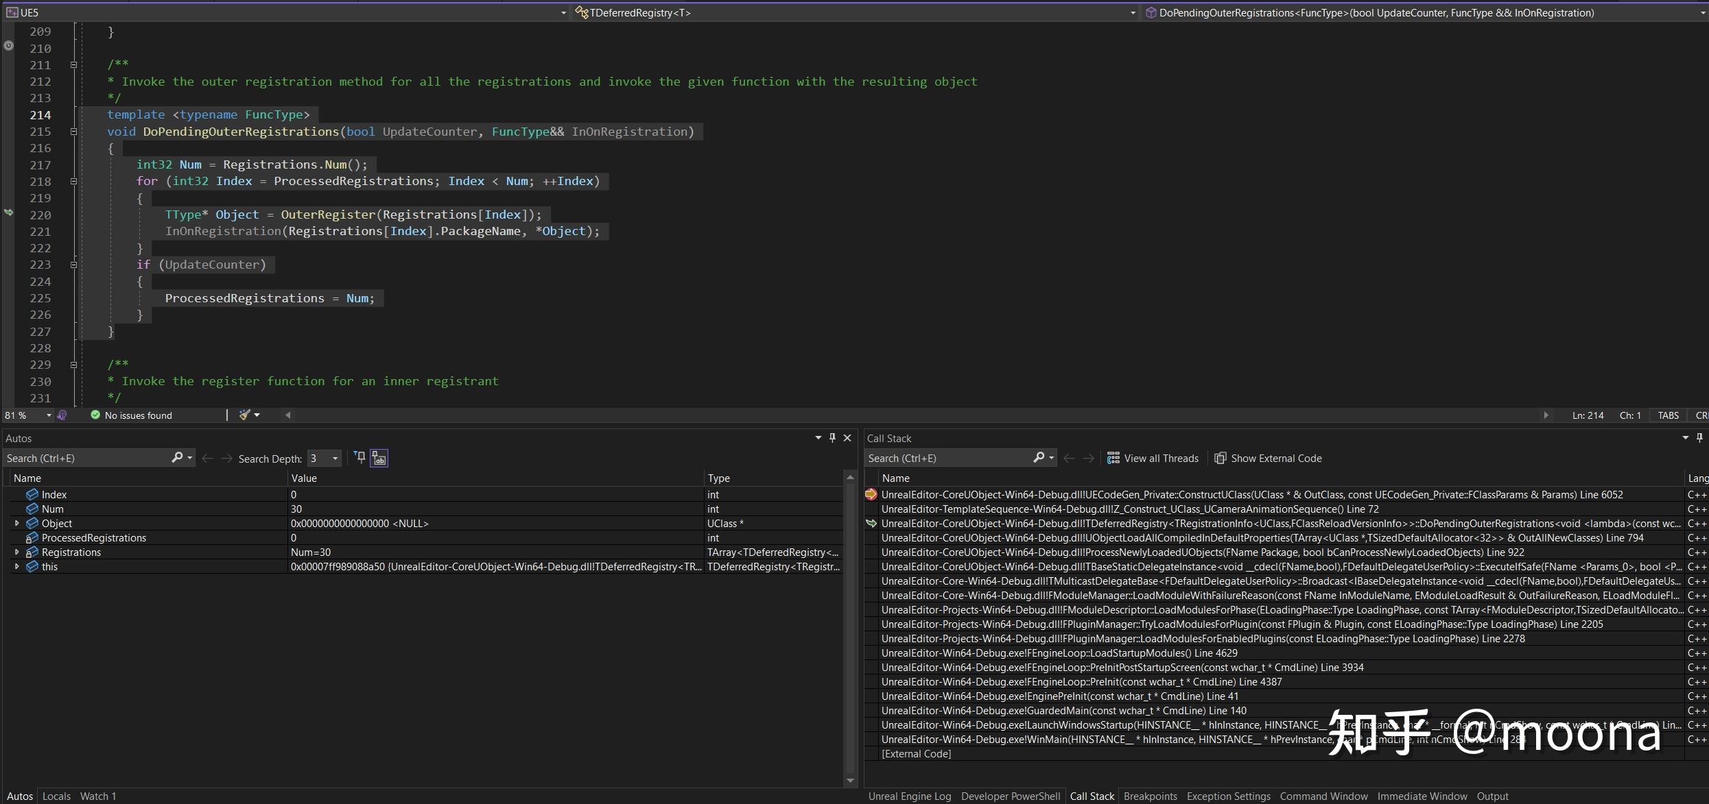1709x804 pixels.
Task: Click View all Threads icon
Action: click(1113, 458)
